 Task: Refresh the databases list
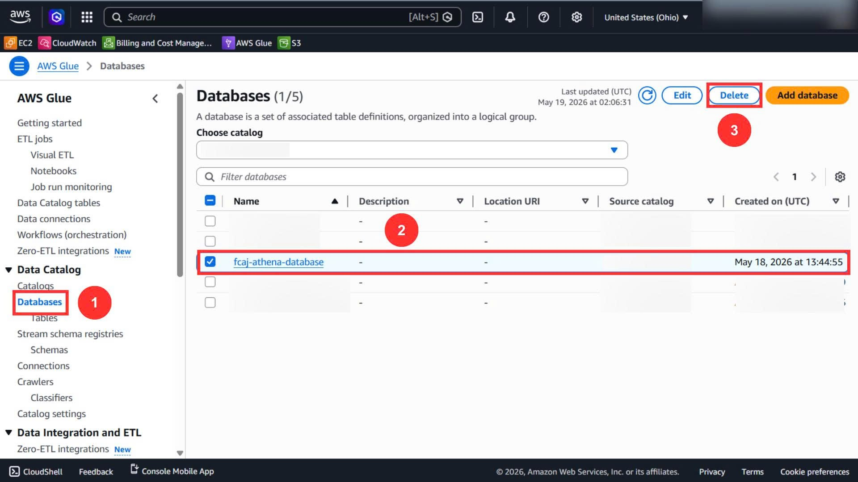click(647, 95)
